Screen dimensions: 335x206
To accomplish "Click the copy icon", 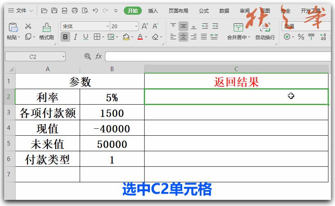I will click(28, 37).
